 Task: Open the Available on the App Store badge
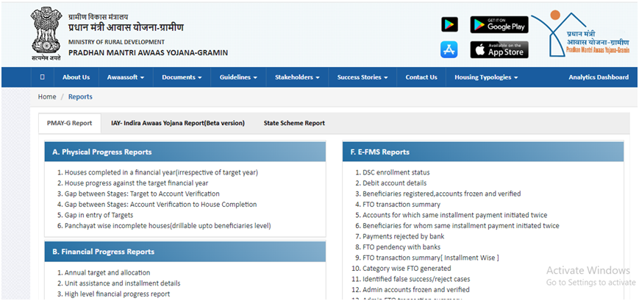click(499, 49)
